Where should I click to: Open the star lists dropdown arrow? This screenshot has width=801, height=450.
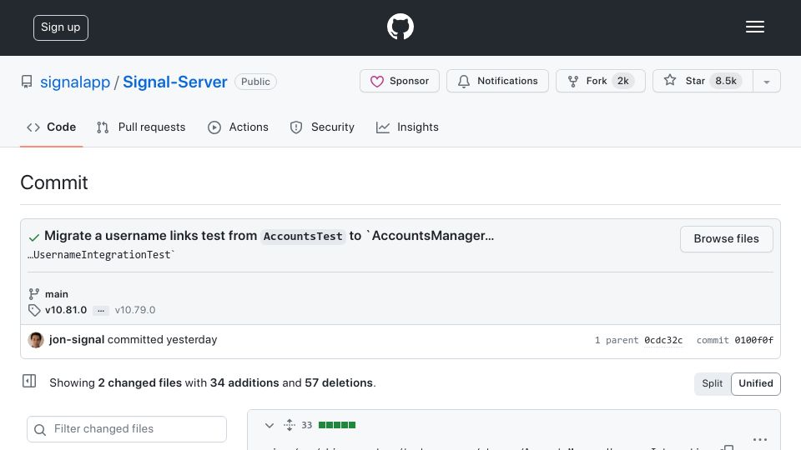[766, 82]
